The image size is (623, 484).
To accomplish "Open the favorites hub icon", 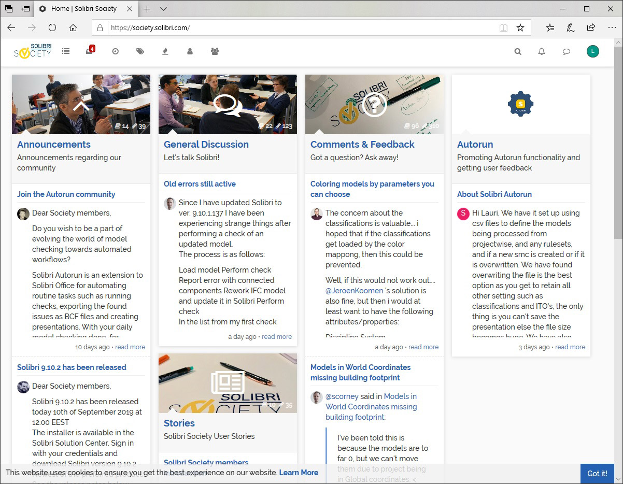I will point(550,27).
